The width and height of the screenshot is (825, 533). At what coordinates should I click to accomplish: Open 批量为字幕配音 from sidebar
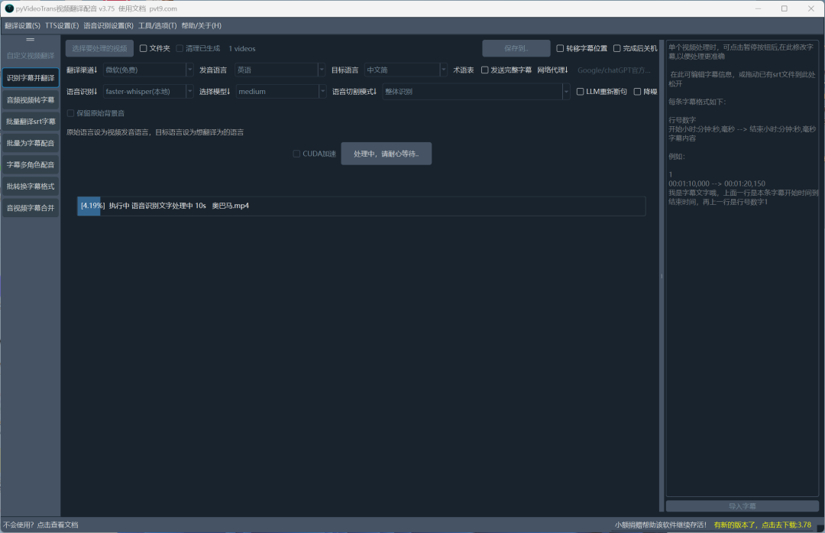pyautogui.click(x=31, y=143)
